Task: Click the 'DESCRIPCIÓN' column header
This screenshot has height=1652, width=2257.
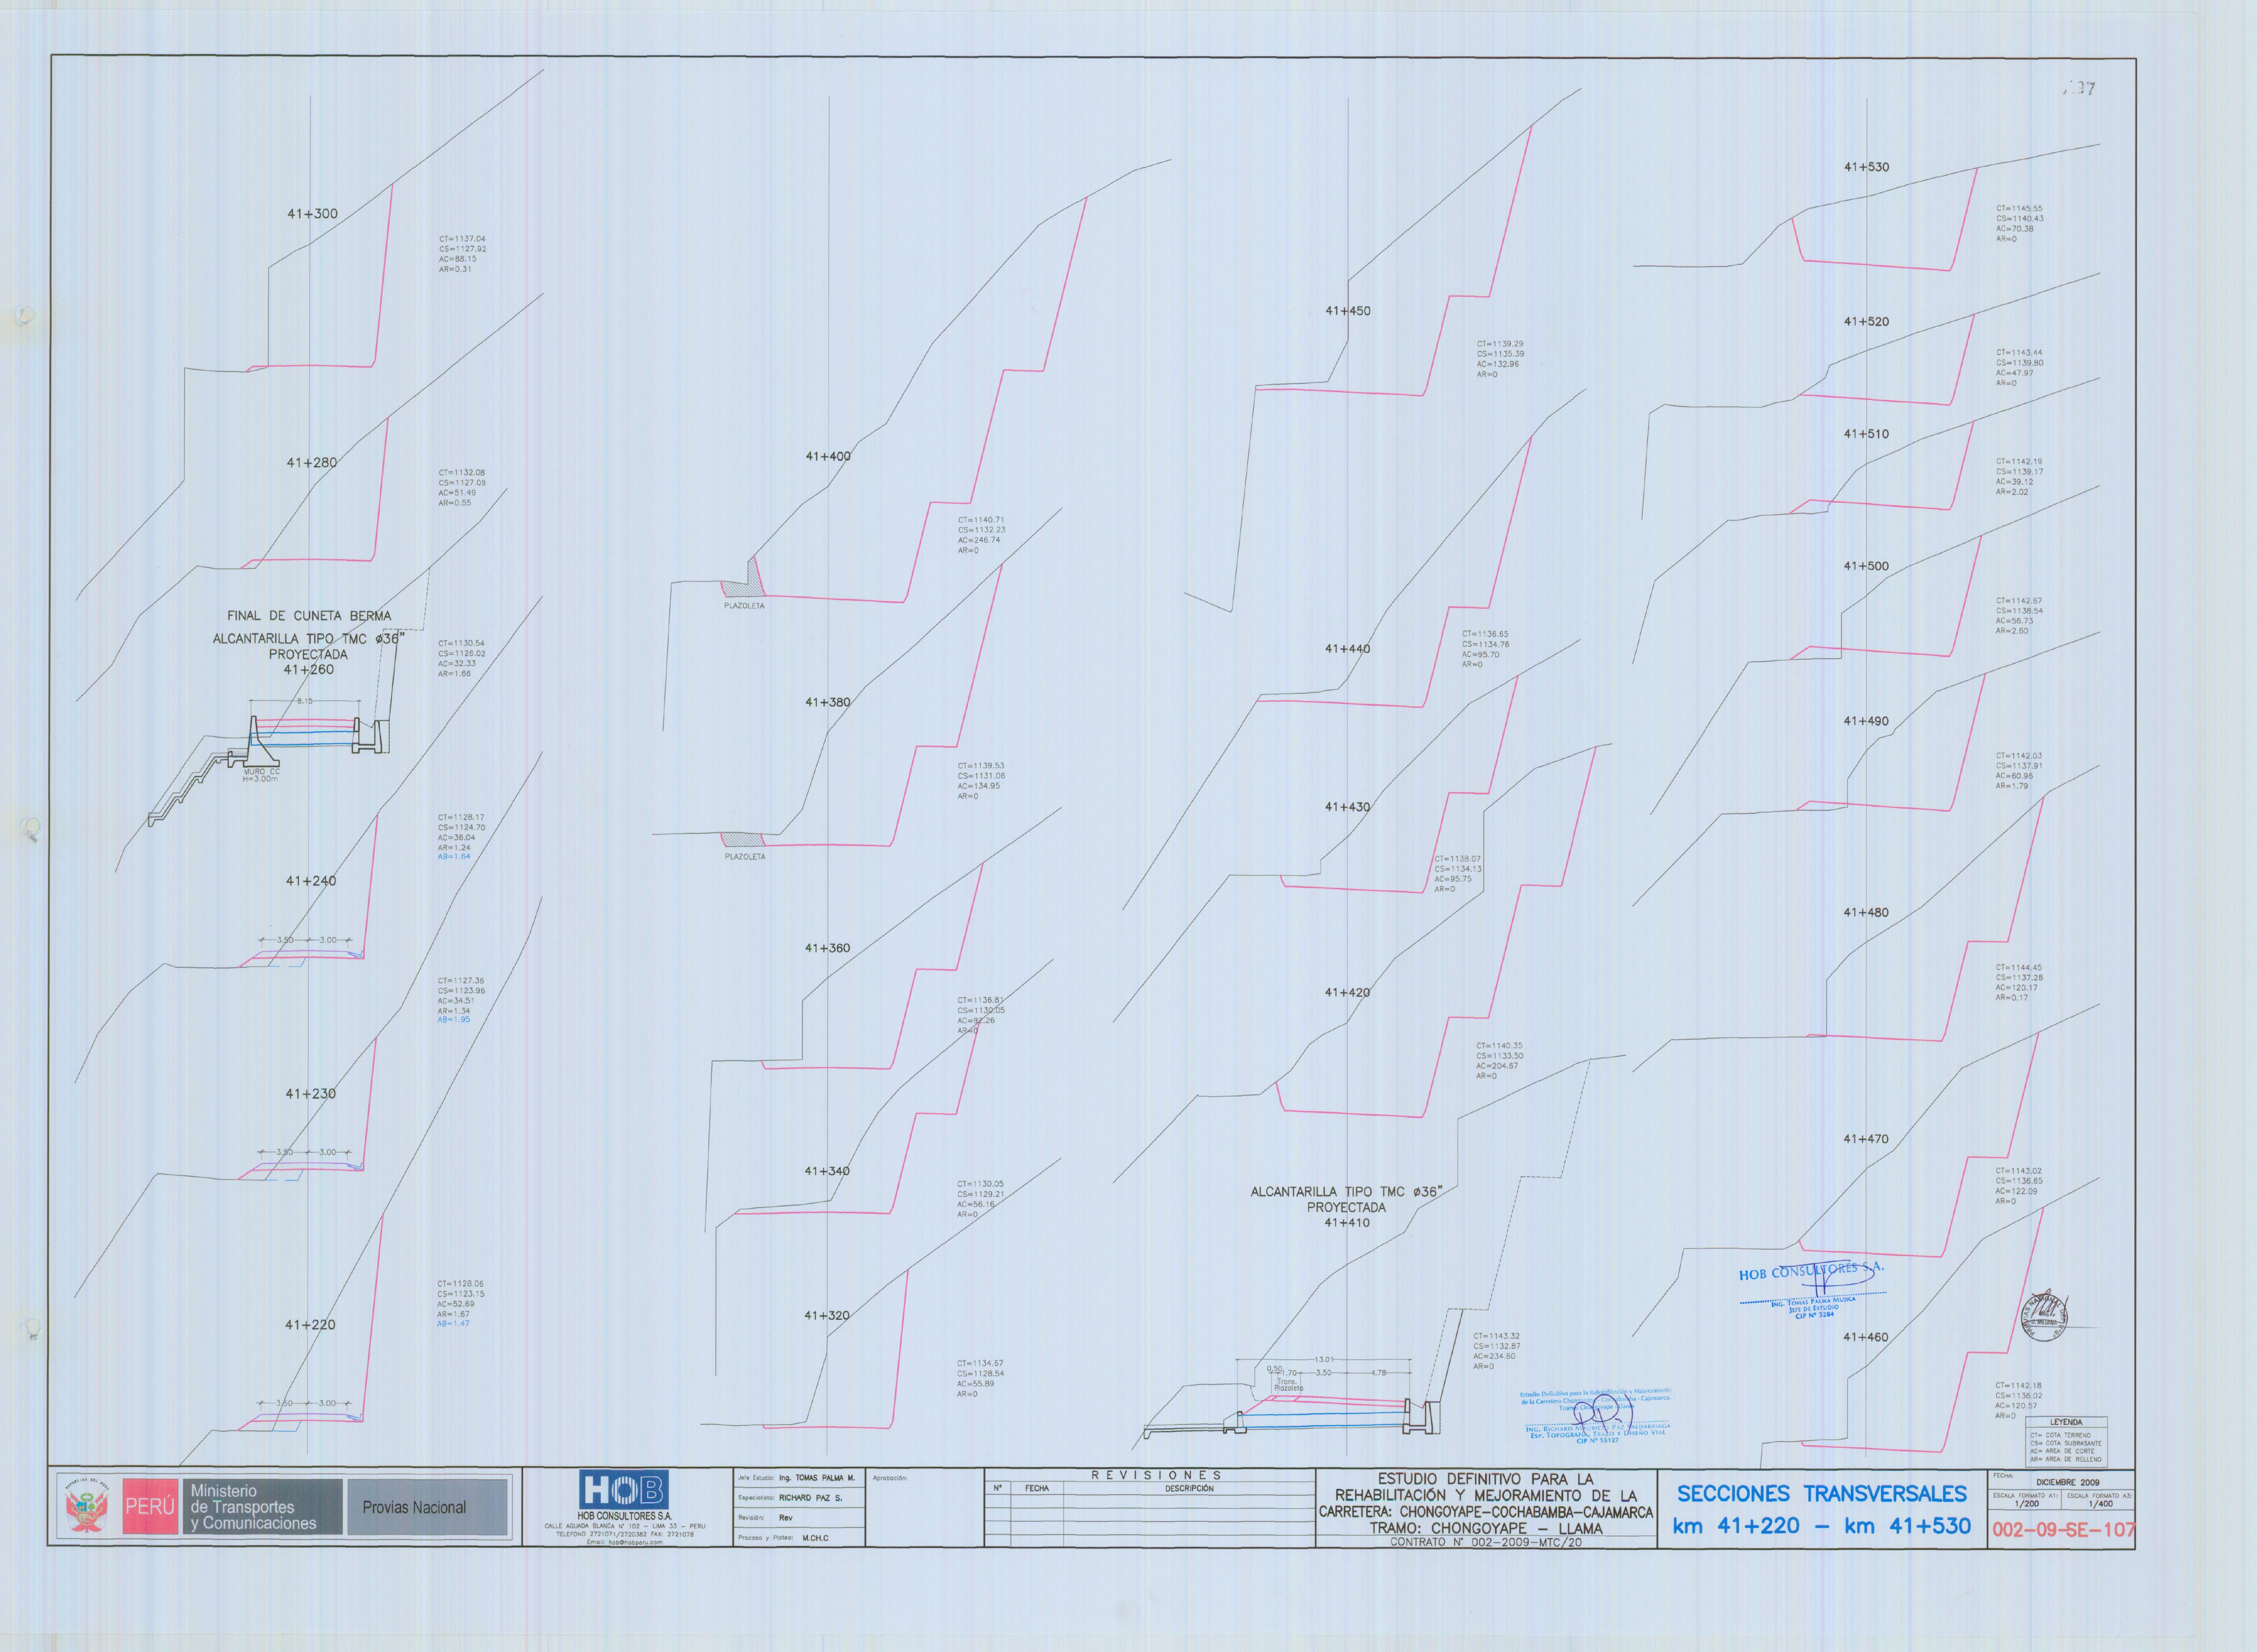Action: click(x=1189, y=1489)
